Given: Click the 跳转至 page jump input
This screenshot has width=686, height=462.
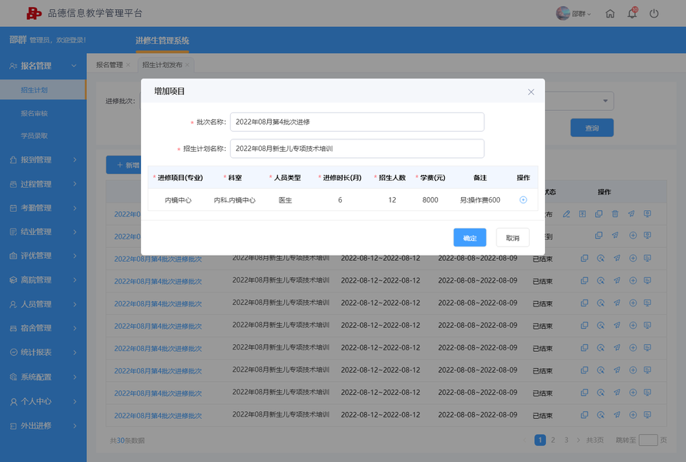Looking at the screenshot, I should pos(648,440).
